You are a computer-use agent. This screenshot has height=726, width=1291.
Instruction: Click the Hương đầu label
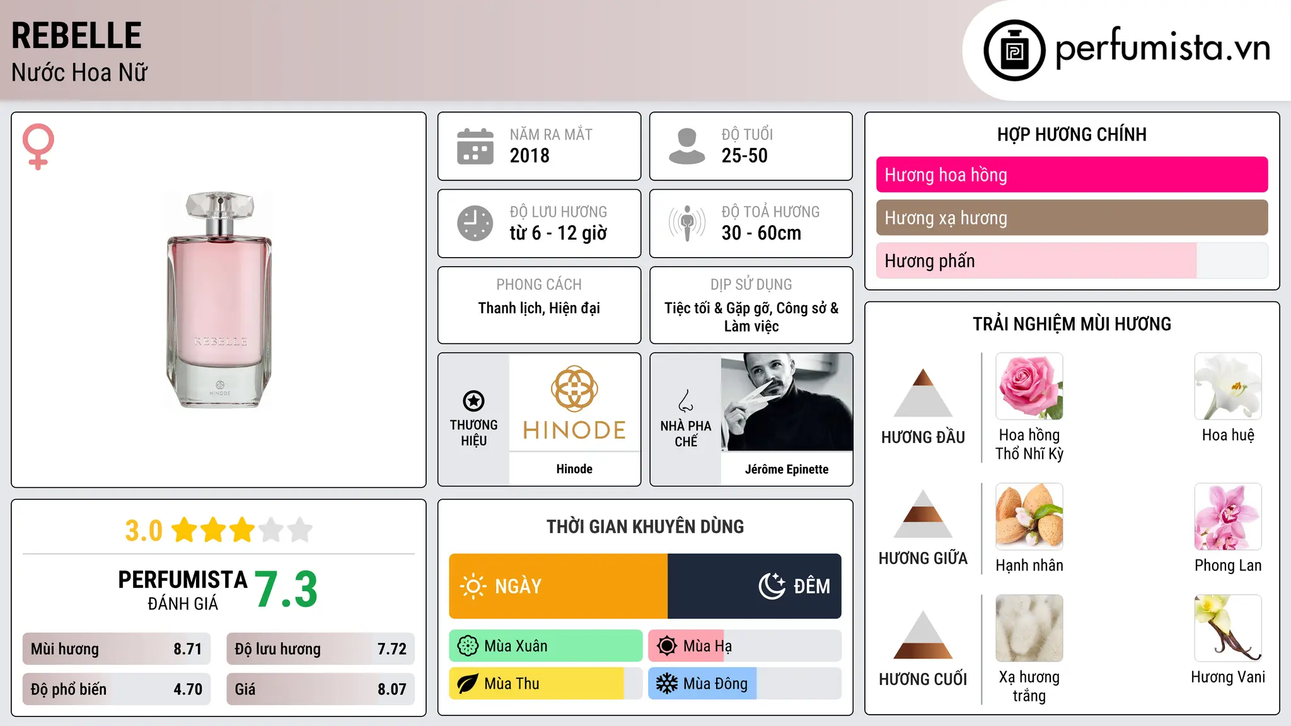click(923, 437)
